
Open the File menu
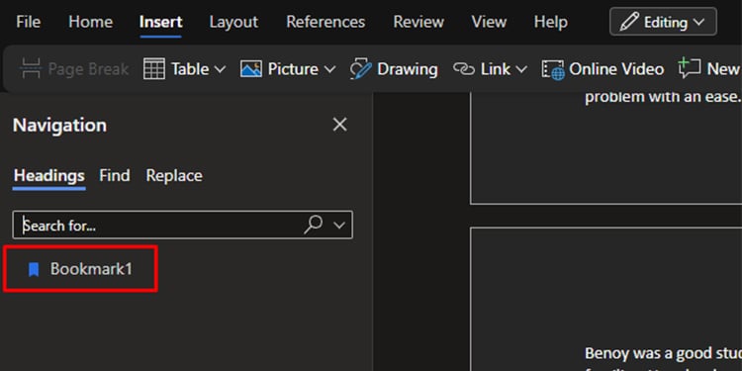[x=28, y=22]
